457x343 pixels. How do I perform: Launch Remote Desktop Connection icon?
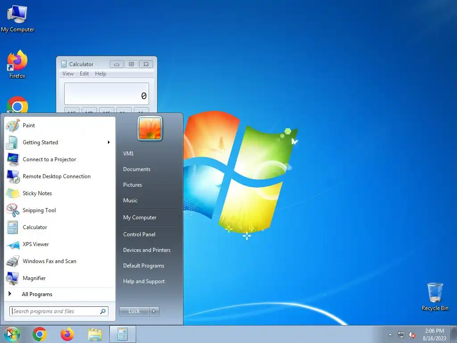tap(13, 176)
